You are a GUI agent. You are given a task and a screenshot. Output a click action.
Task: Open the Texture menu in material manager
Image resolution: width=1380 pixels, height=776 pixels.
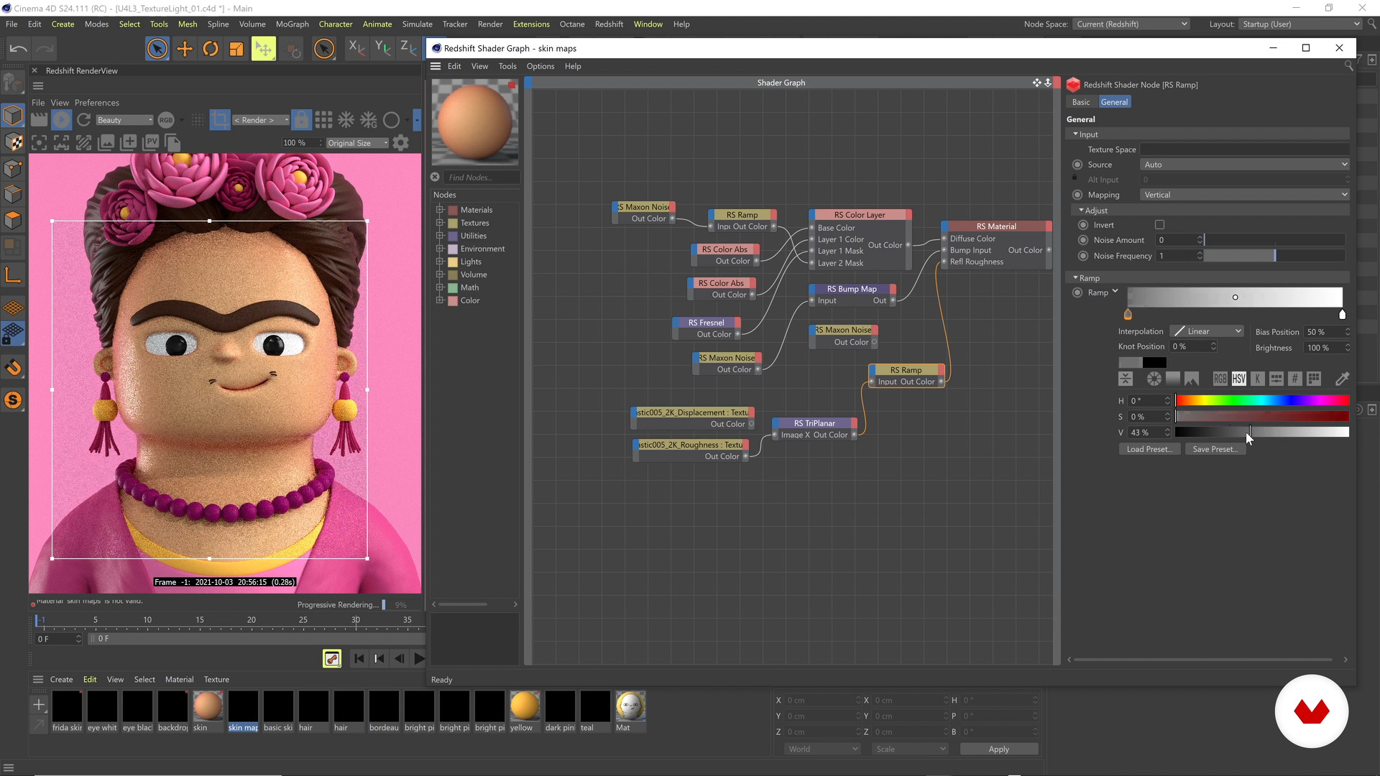point(216,679)
